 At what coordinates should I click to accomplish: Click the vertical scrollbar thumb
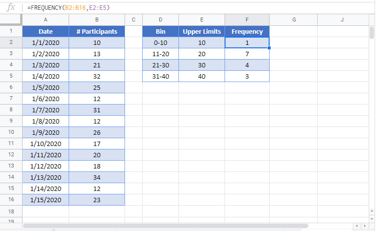[x=372, y=33]
